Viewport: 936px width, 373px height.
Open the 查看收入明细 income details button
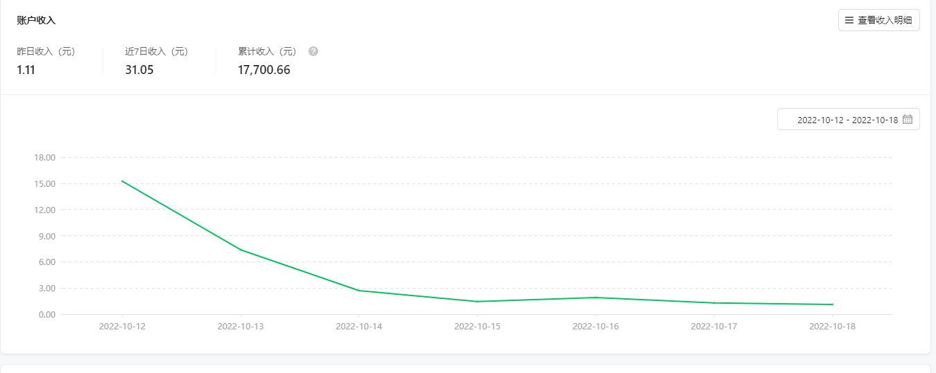878,21
